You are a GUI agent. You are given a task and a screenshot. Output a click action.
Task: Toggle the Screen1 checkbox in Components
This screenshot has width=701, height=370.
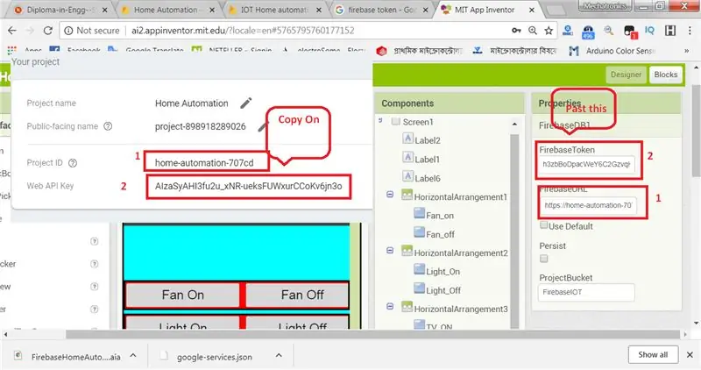coord(396,121)
